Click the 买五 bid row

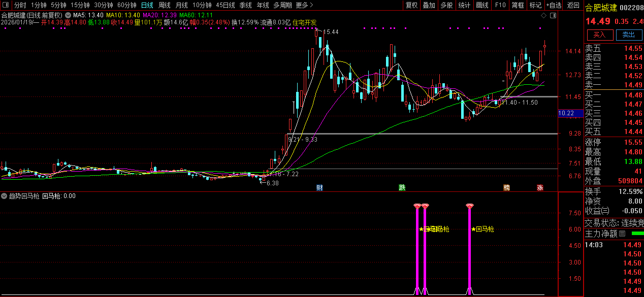pos(614,131)
